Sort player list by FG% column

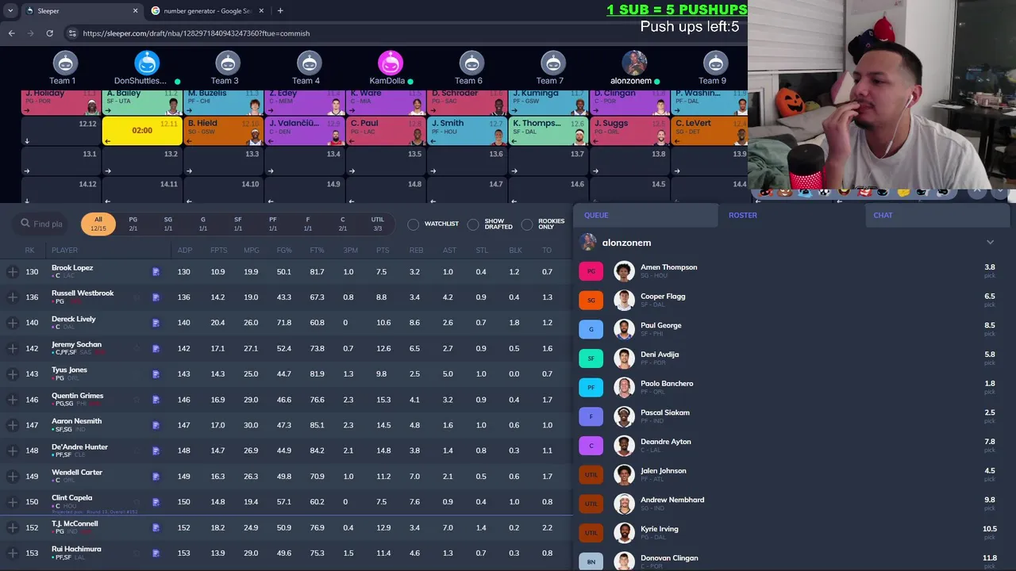coord(284,250)
